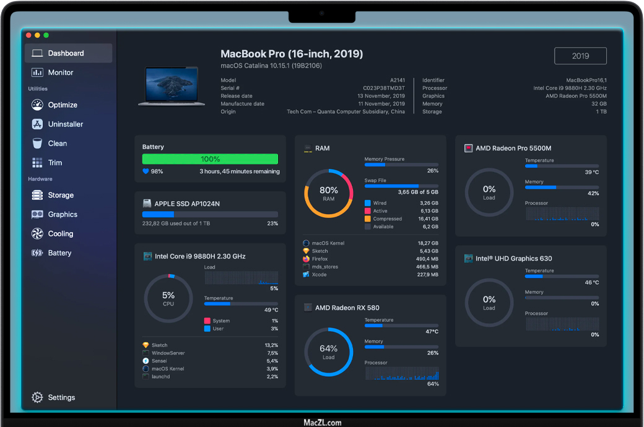644x427 pixels.
Task: Click the AMD Radeon RX 580 load ring
Action: pyautogui.click(x=329, y=352)
